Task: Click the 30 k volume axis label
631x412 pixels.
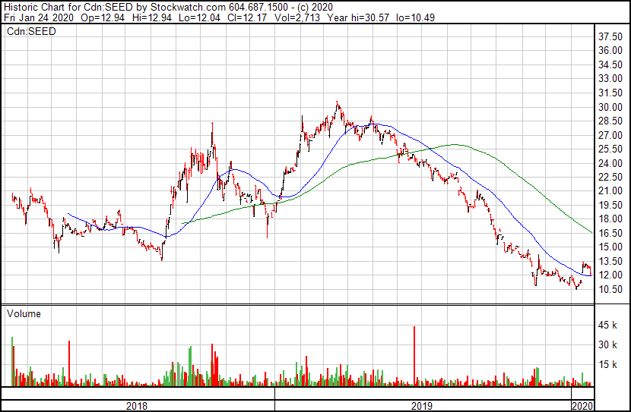Action: pyautogui.click(x=608, y=345)
